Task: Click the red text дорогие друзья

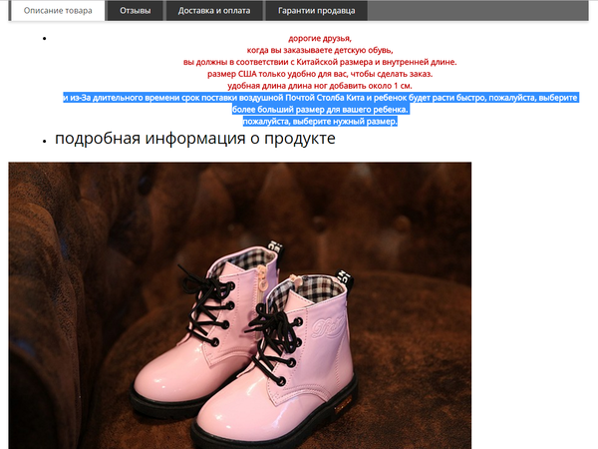Action: [x=320, y=38]
